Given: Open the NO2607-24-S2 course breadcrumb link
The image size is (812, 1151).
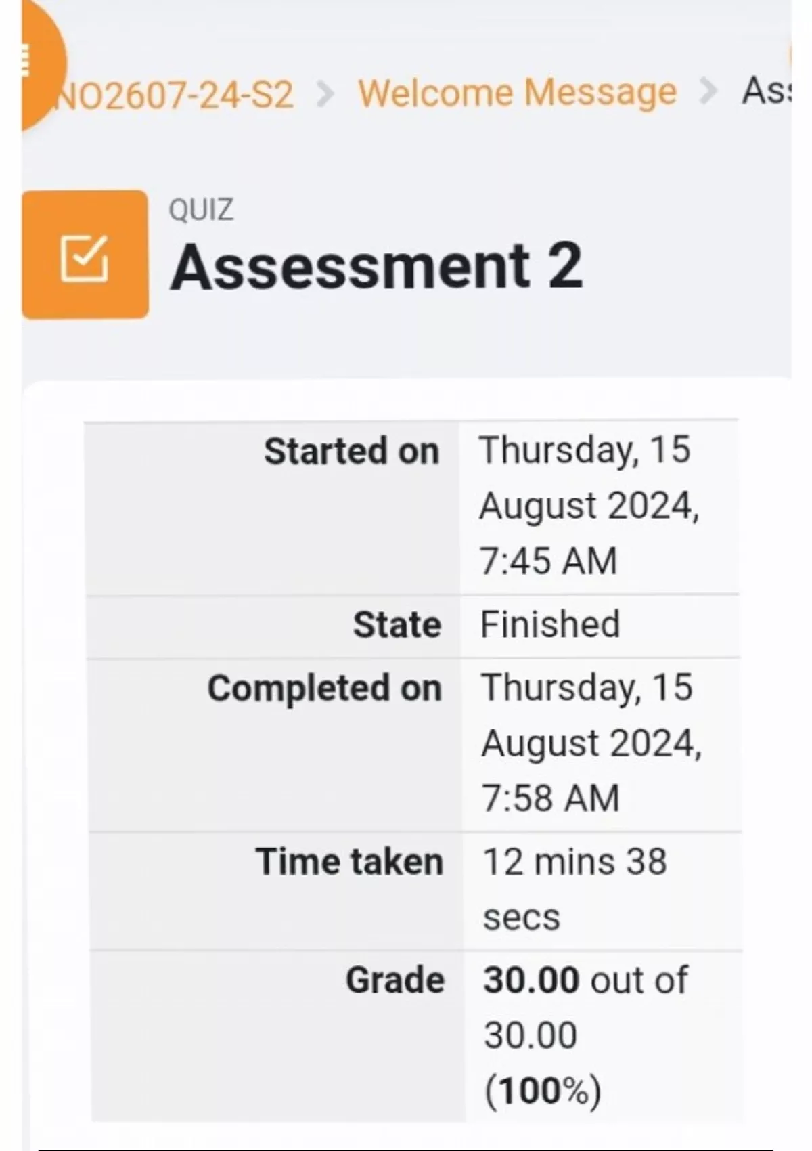Looking at the screenshot, I should [x=177, y=94].
